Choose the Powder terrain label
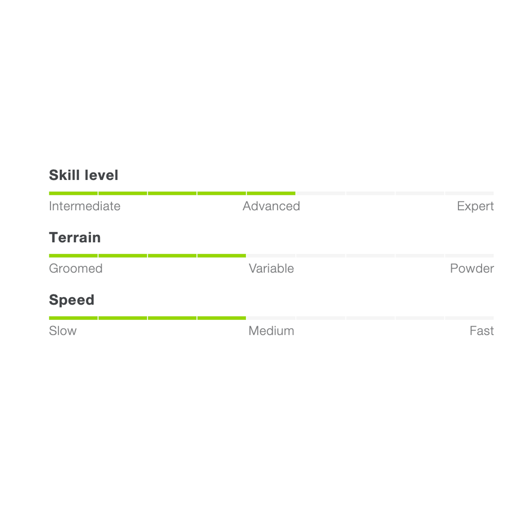The image size is (532, 532). pyautogui.click(x=472, y=268)
